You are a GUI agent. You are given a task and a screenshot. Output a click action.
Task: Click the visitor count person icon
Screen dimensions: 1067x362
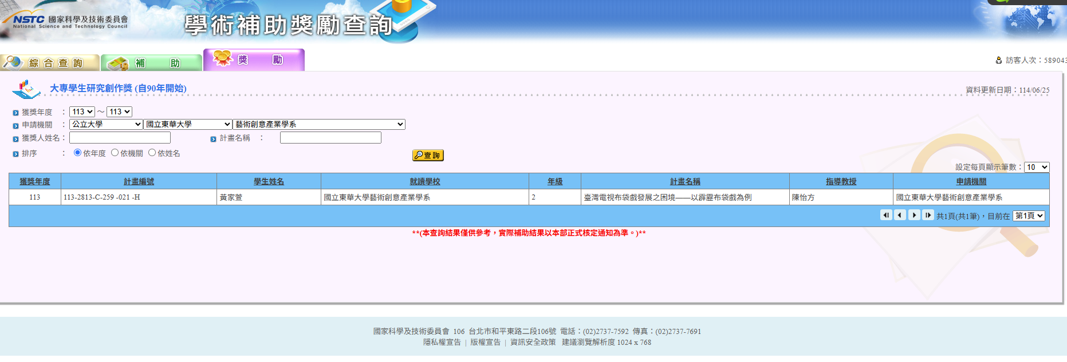999,60
